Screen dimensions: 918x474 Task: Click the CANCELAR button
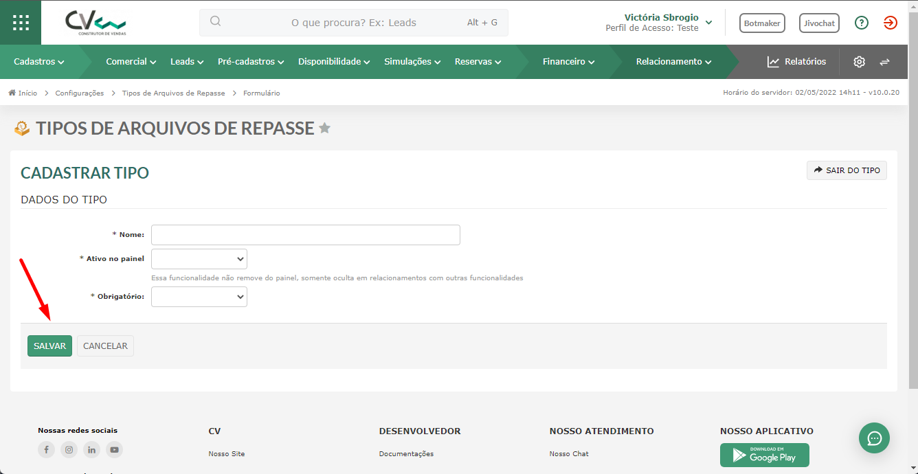[105, 346]
